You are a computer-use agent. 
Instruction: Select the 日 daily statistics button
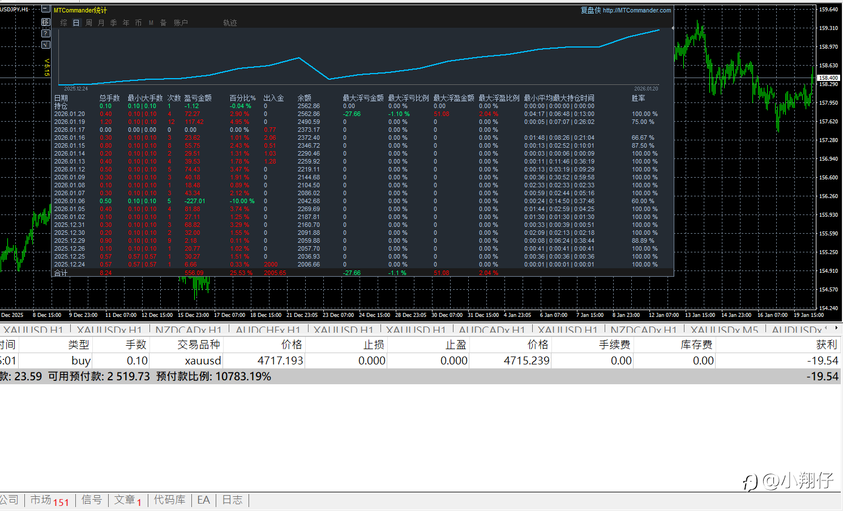76,23
